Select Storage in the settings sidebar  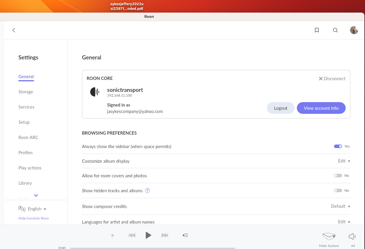(x=26, y=92)
